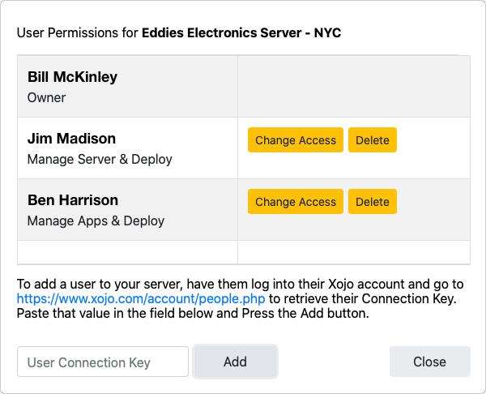
Task: Close the User Permissions dialog
Action: [429, 362]
